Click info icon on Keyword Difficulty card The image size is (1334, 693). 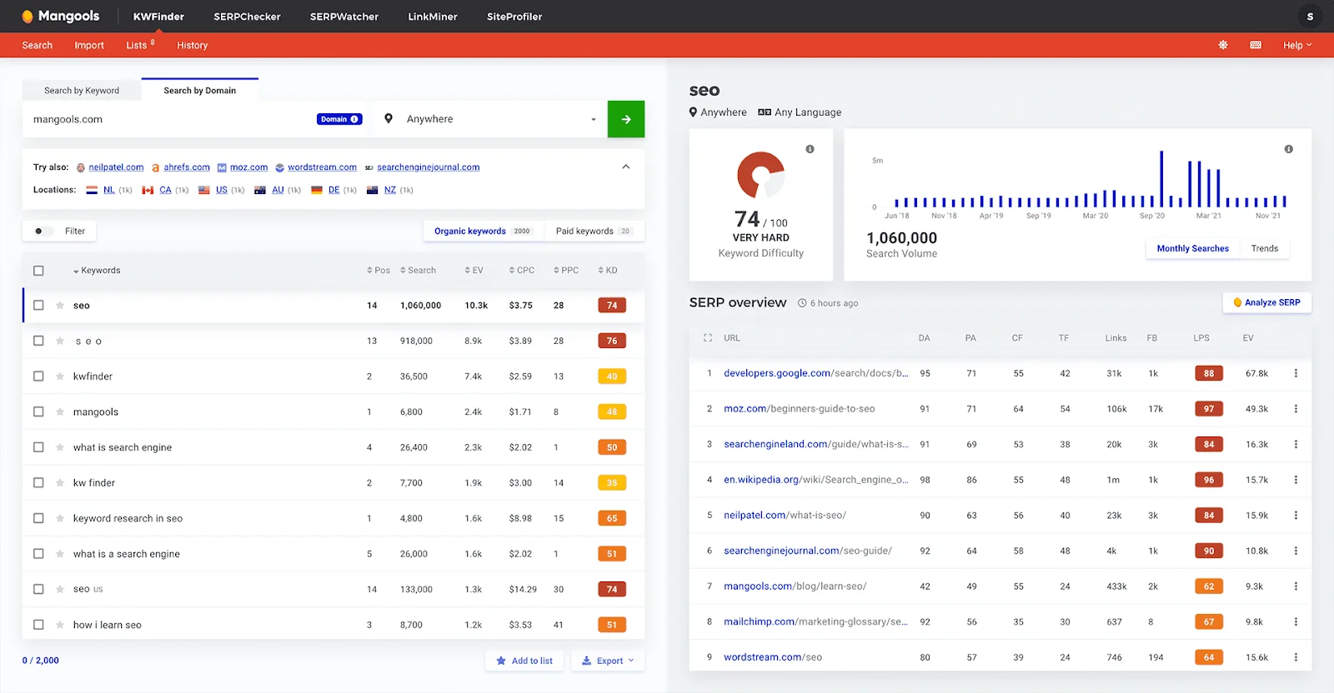point(810,149)
